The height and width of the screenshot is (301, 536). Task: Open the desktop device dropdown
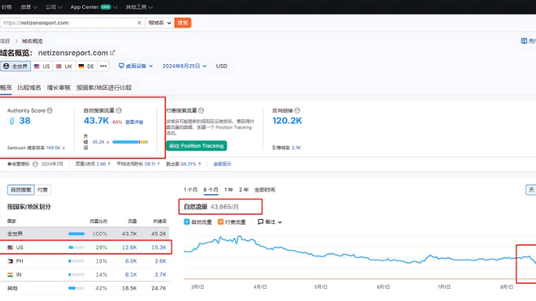(x=136, y=66)
